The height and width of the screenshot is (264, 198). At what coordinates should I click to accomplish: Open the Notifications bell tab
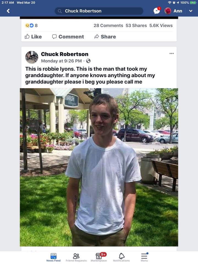coord(121,257)
